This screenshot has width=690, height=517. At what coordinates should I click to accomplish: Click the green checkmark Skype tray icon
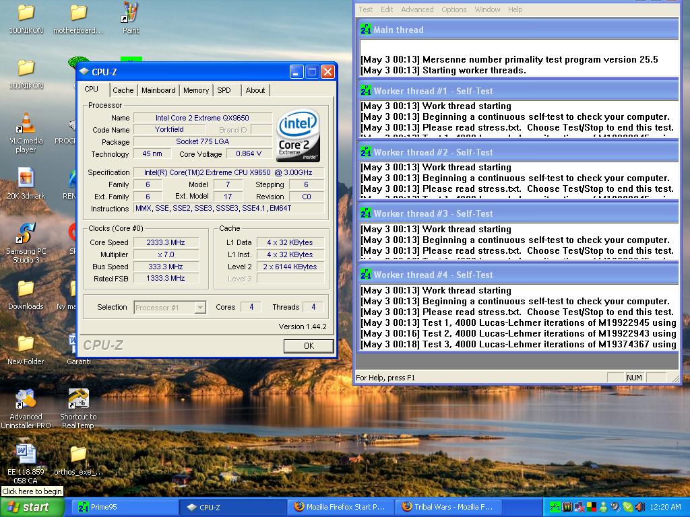click(x=628, y=507)
